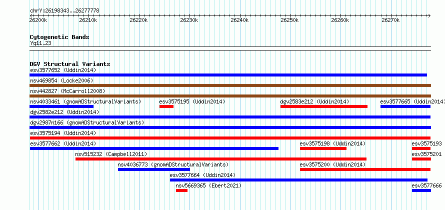Screen dimensions: 445x210
Task: Click the nsv5669365 (Ebert2021) red bar
Action: (181, 190)
